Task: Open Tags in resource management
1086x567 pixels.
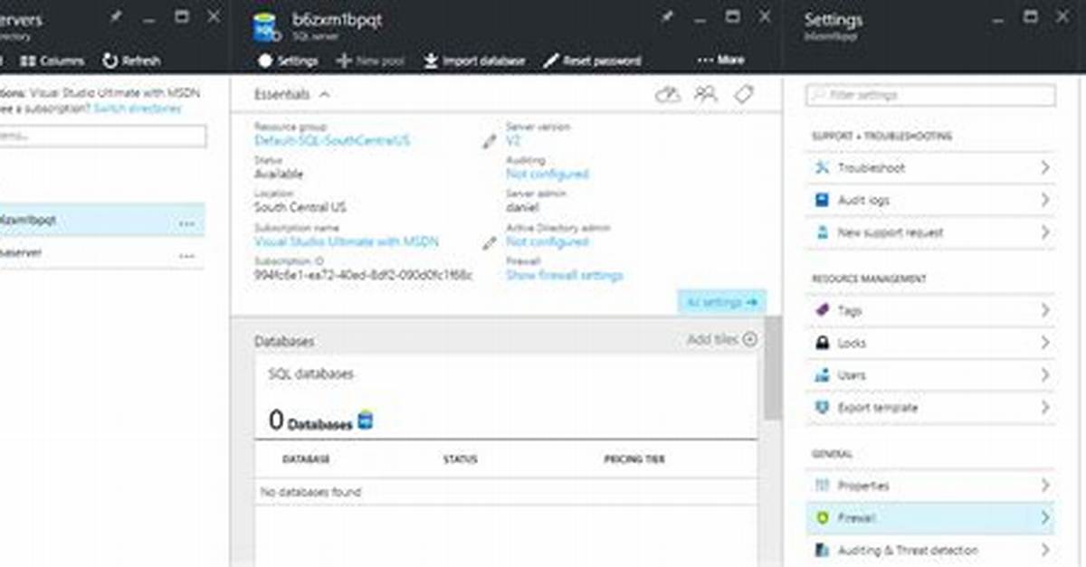Action: 930,310
